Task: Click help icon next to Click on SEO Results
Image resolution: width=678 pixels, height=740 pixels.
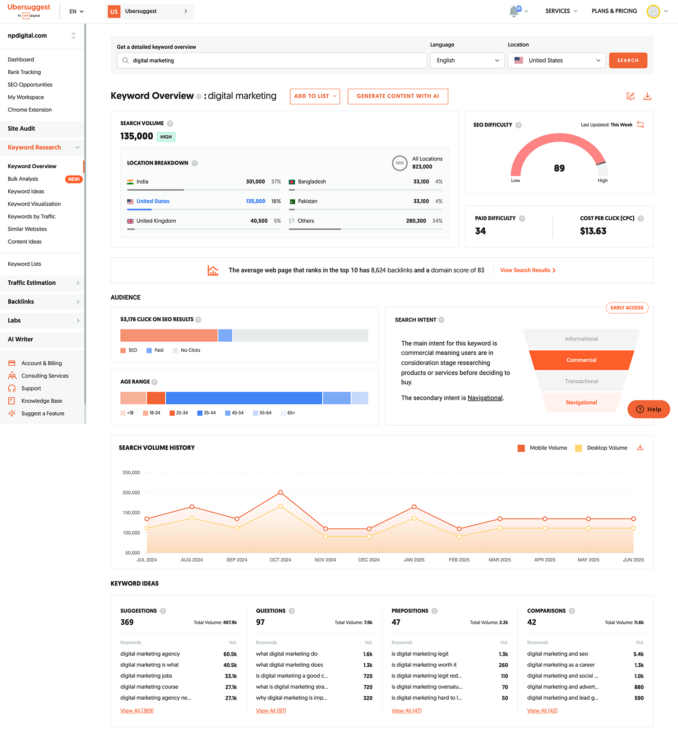Action: tap(198, 320)
